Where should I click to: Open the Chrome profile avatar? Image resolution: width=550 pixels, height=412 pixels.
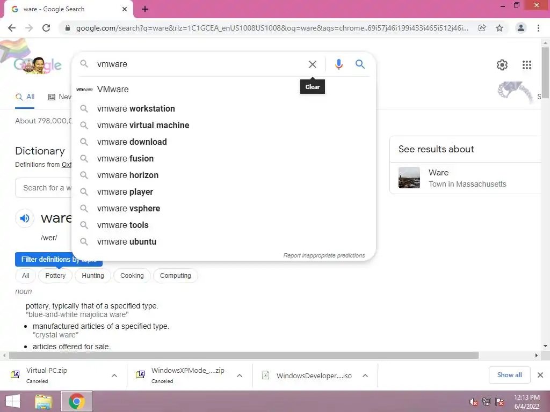pos(521,28)
